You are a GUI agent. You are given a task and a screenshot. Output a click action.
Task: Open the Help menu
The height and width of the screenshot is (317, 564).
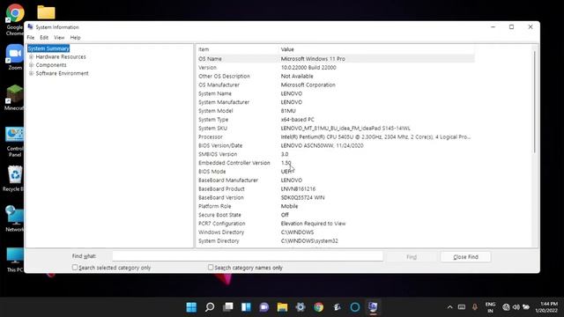pos(75,37)
